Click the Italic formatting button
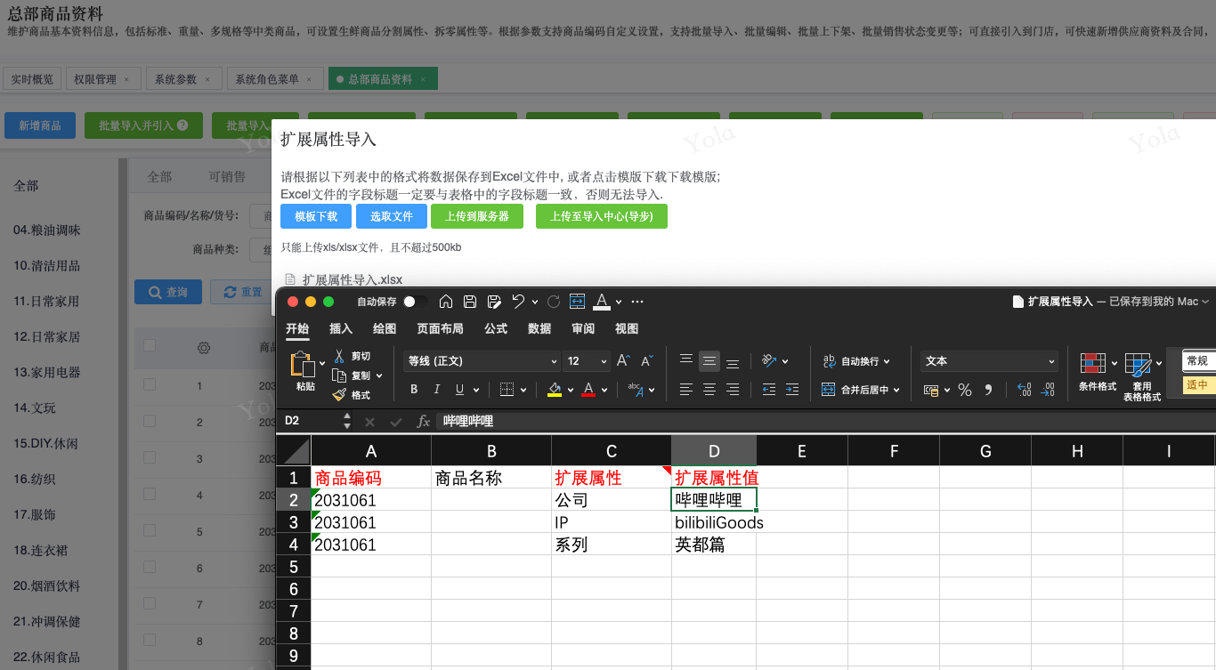This screenshot has width=1216, height=670. point(436,390)
